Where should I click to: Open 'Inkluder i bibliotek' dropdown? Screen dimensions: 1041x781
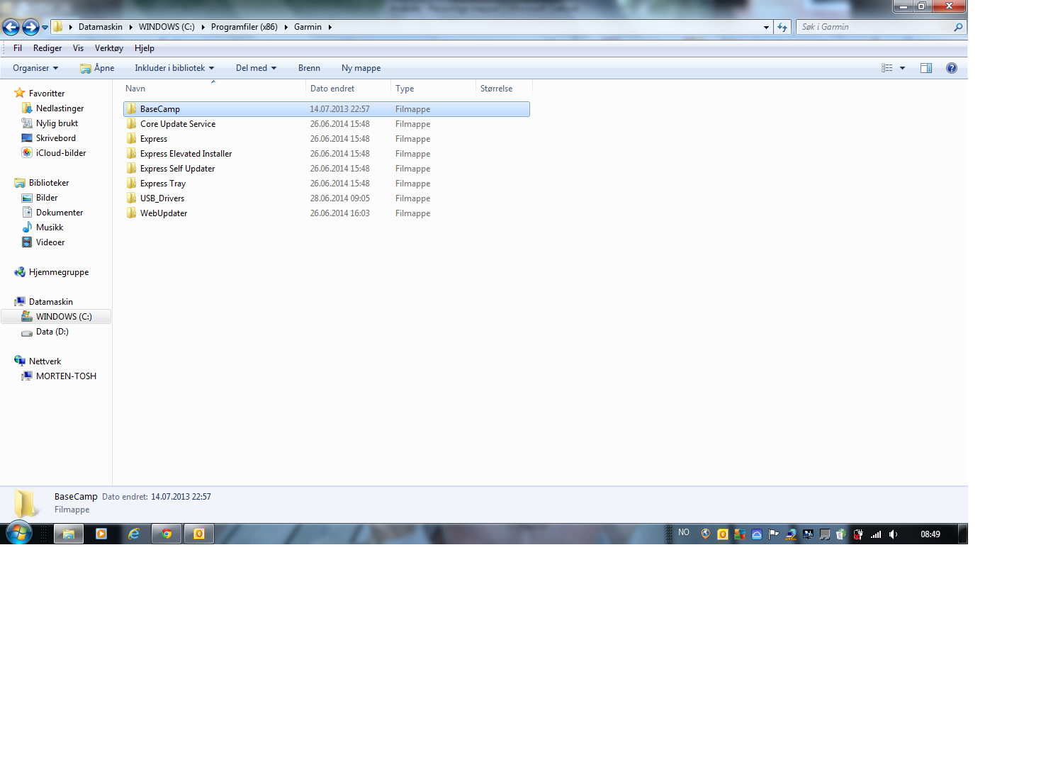(174, 68)
